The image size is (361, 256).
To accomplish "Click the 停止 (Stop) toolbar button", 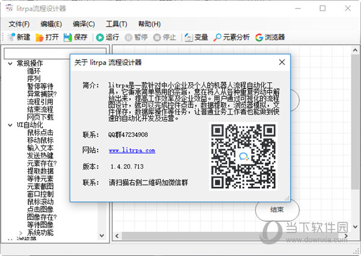I will 164,37.
